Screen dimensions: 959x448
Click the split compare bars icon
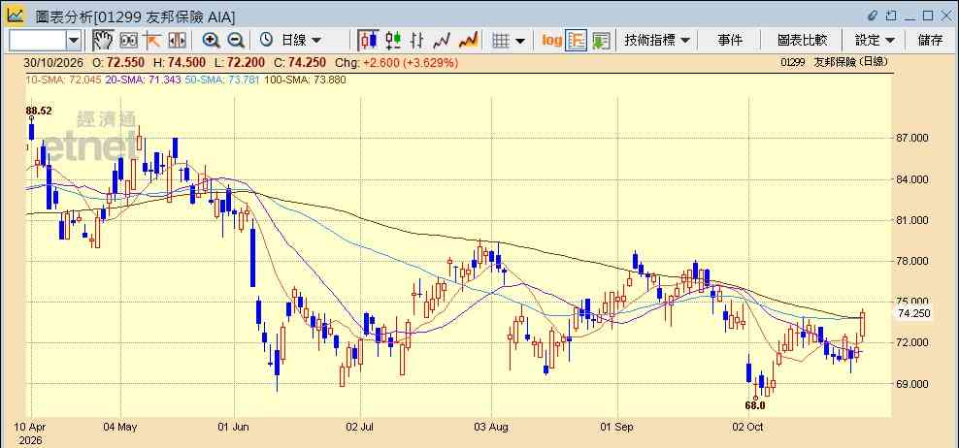click(177, 41)
